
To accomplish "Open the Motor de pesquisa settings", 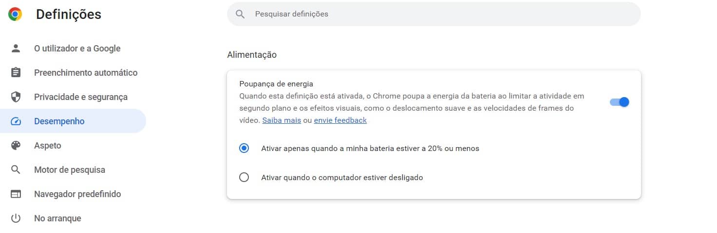I will pos(70,170).
